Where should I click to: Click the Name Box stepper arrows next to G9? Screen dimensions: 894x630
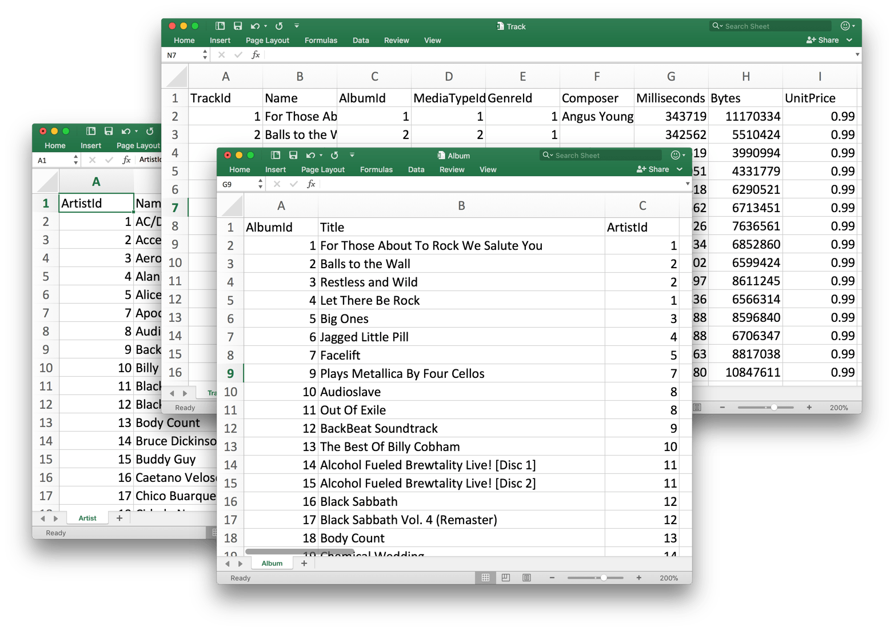pos(260,184)
